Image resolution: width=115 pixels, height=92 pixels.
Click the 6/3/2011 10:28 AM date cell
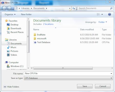pyautogui.click(x=89, y=42)
